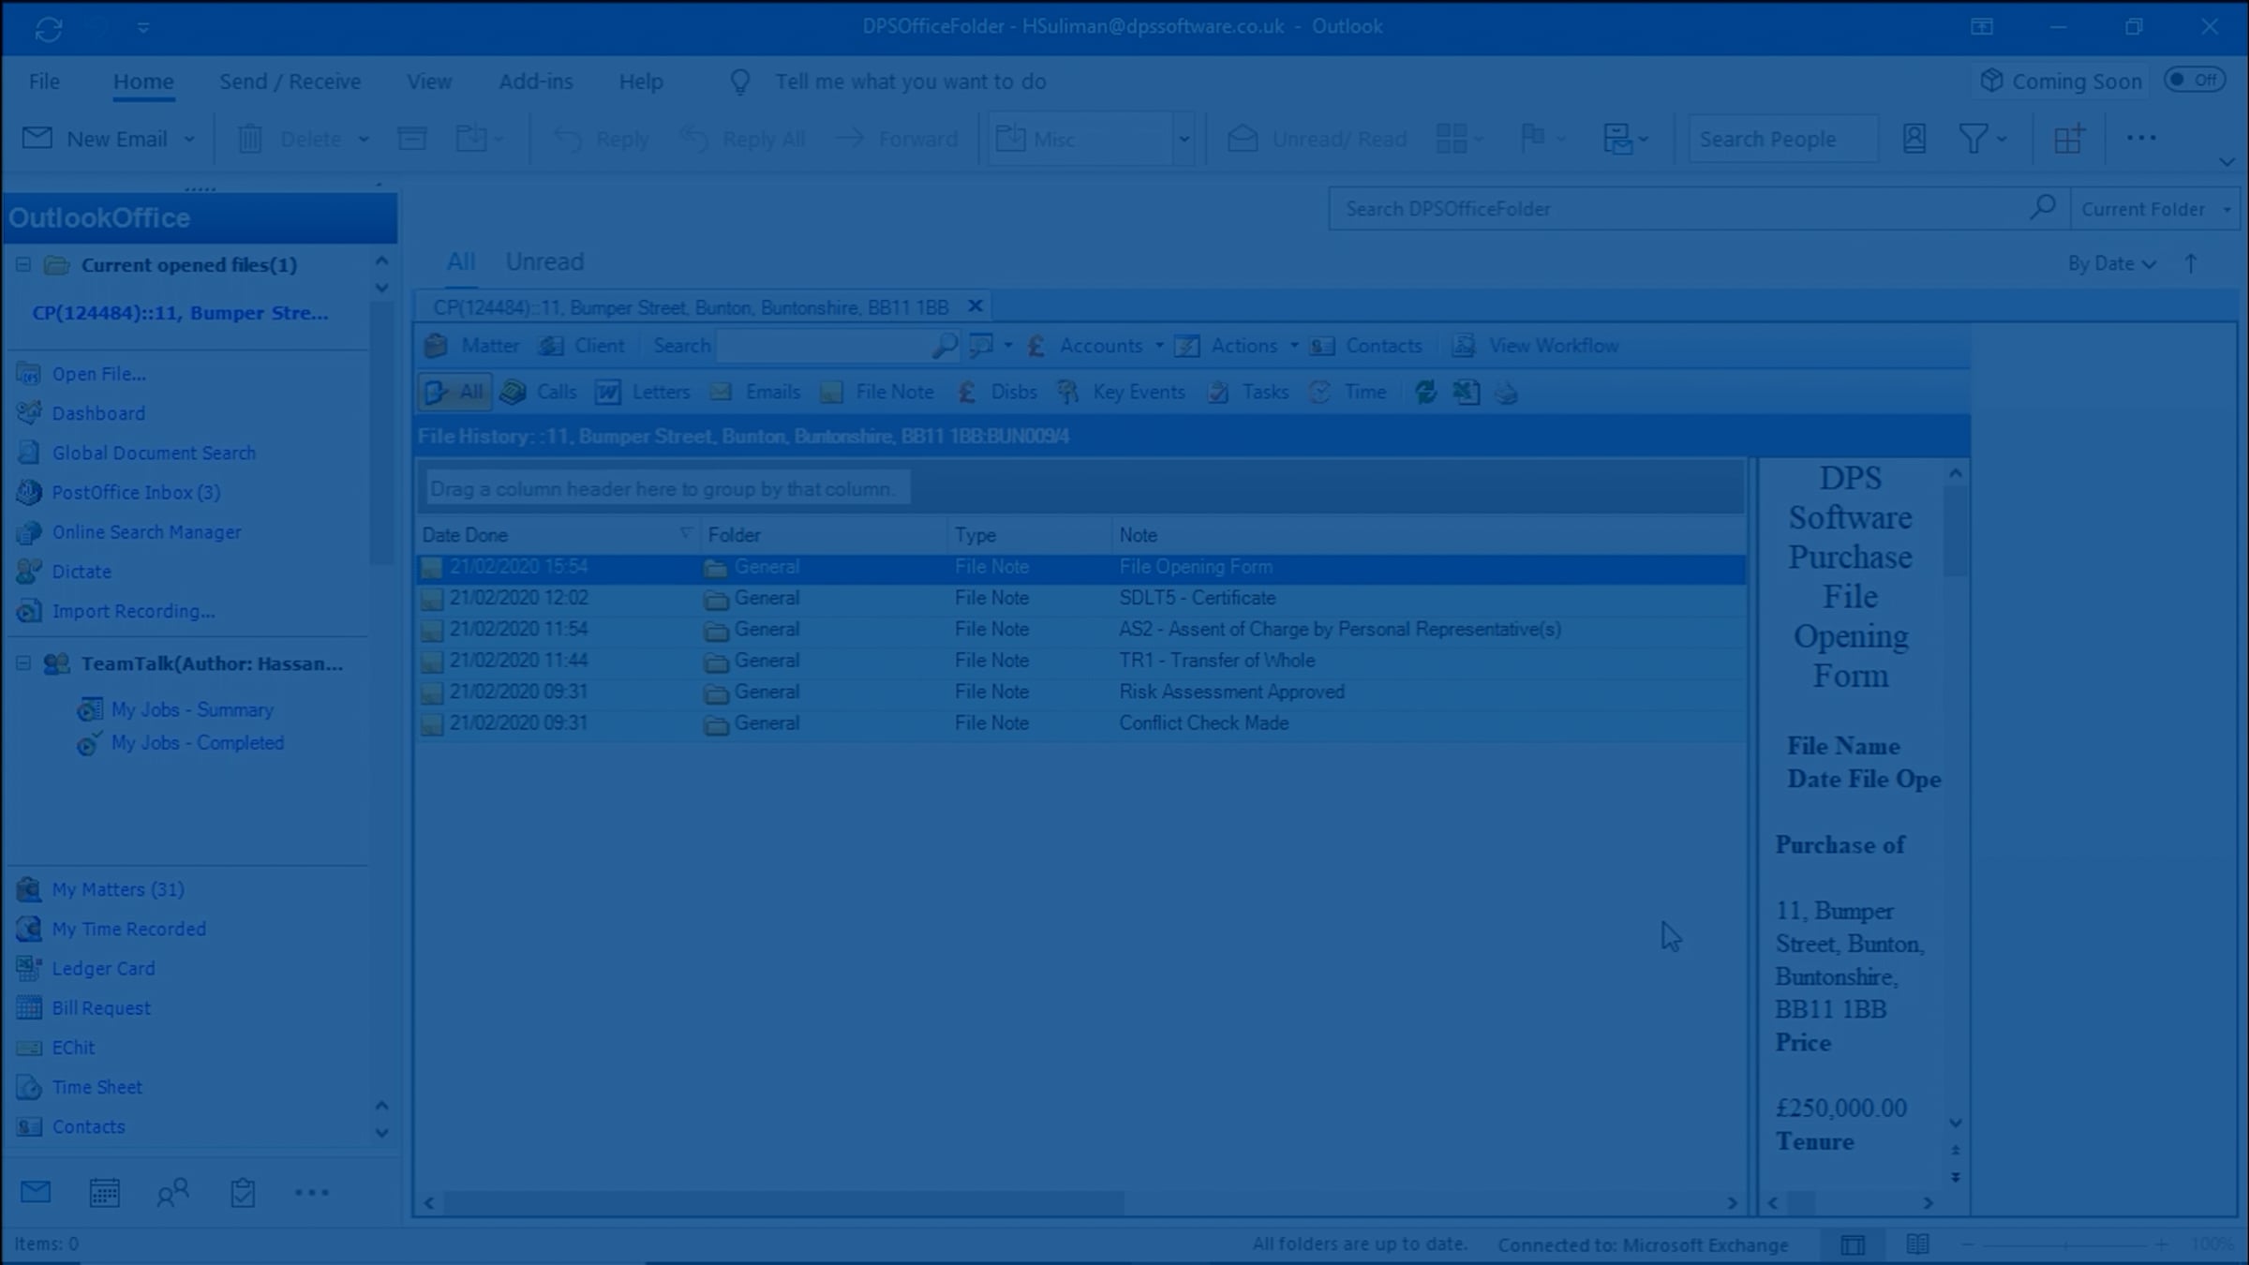Click the Sync refresh icon in title bar
2249x1265 pixels.
pyautogui.click(x=49, y=28)
